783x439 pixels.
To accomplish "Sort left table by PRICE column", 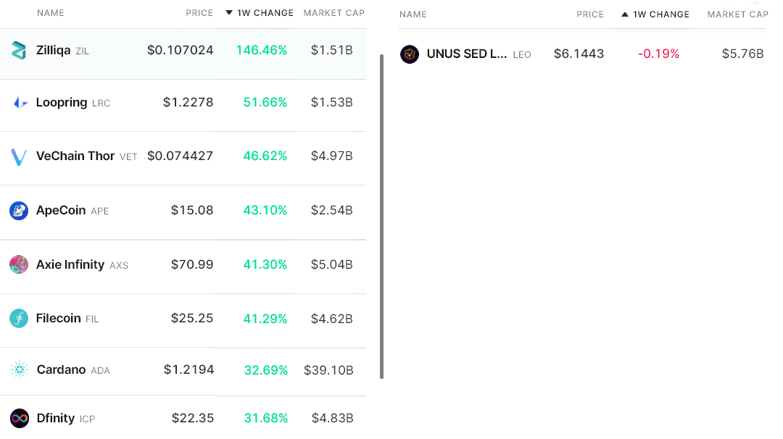I will point(199,13).
